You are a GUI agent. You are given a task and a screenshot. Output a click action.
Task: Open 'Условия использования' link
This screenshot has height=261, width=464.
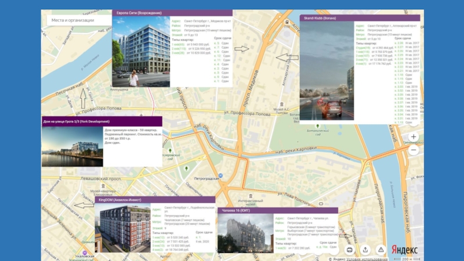(367, 259)
